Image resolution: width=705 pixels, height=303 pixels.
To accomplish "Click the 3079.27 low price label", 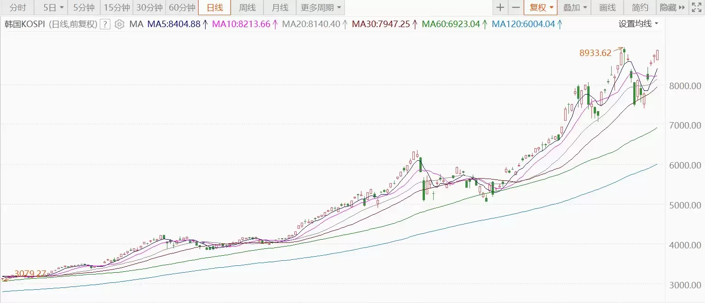I will click(30, 274).
